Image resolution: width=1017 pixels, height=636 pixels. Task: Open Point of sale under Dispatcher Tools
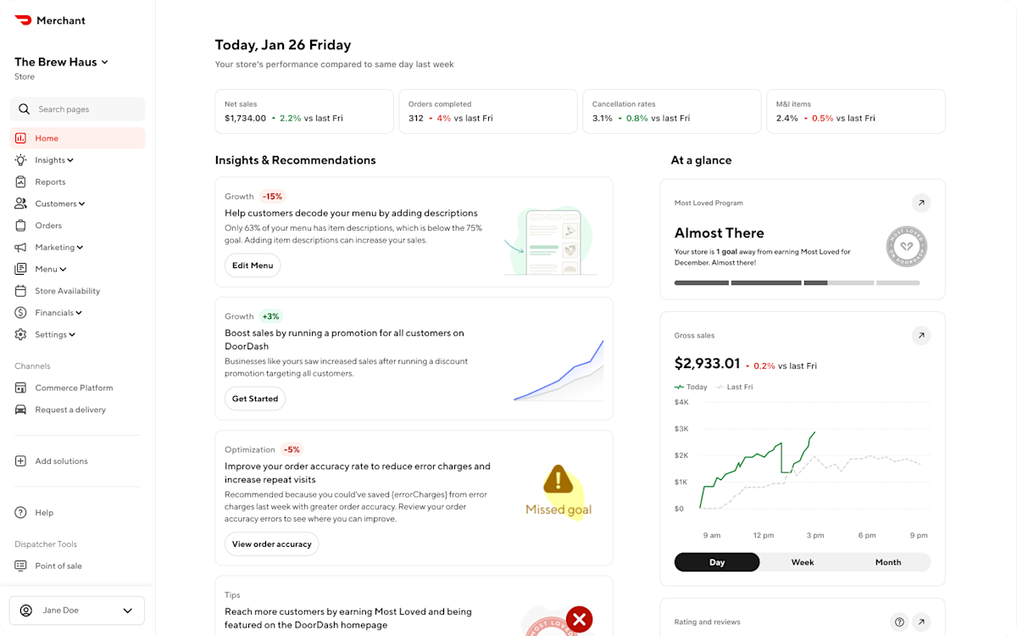pos(58,566)
